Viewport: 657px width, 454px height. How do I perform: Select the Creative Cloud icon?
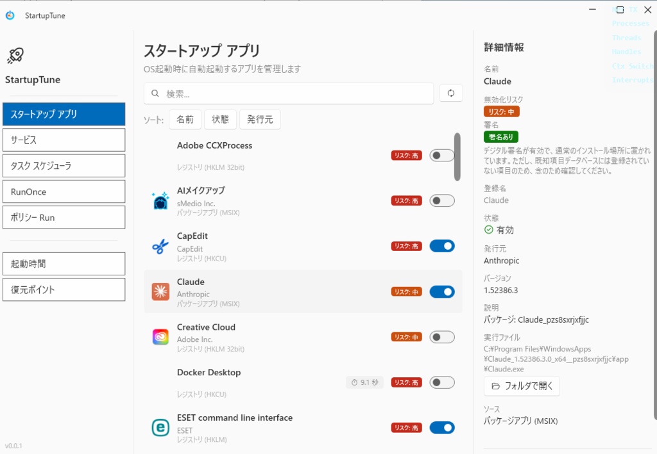(x=160, y=337)
